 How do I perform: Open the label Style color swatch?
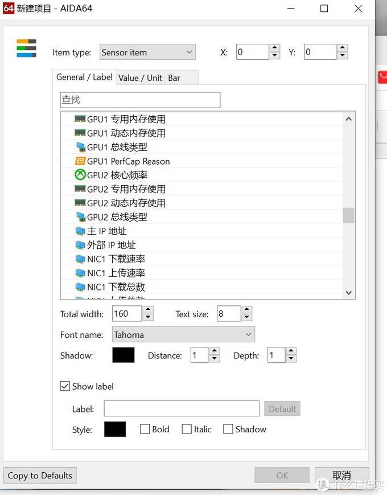coord(115,429)
